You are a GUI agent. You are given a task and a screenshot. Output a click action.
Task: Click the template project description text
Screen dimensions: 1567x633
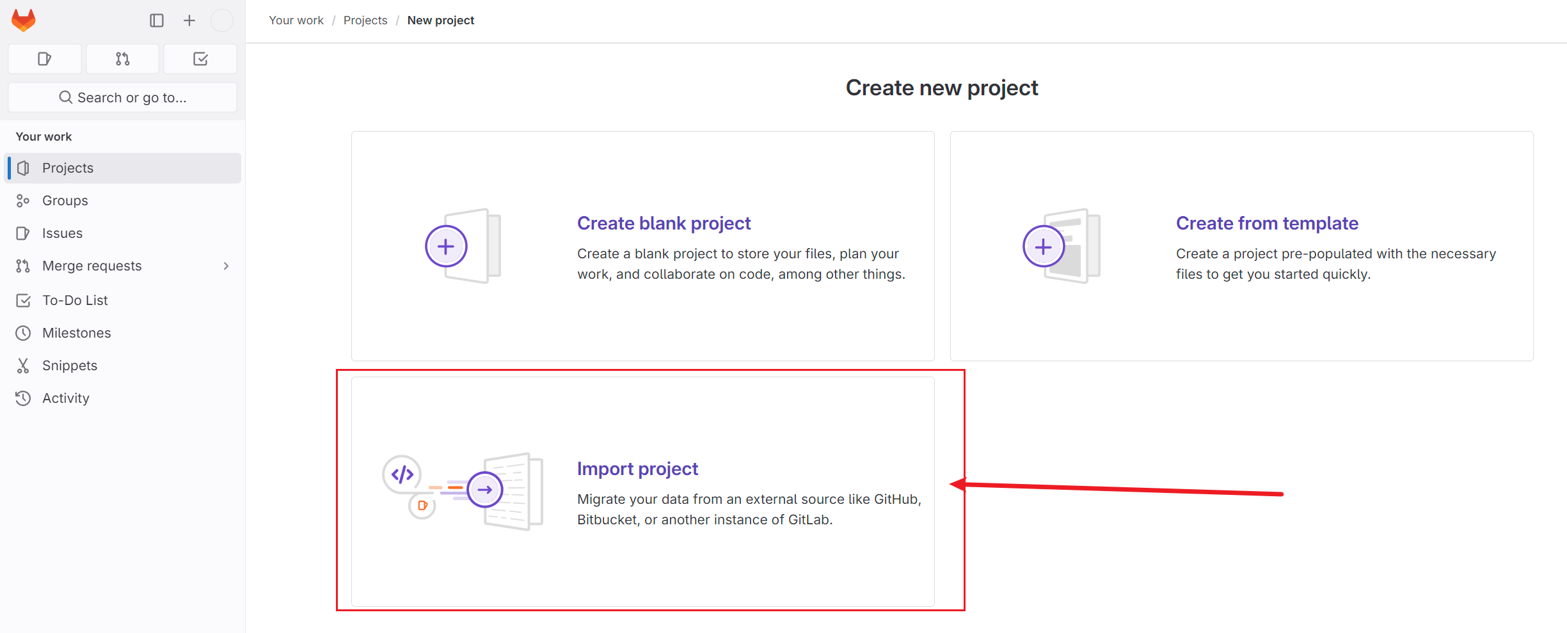coord(1336,264)
